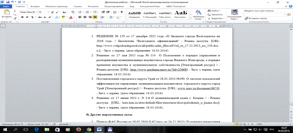293x133 pixels.
Task: Toggle bold (Ж) formatting
Action: coord(22,17)
